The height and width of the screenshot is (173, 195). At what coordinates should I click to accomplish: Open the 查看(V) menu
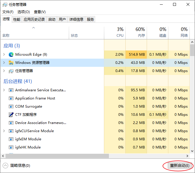coord(40,12)
